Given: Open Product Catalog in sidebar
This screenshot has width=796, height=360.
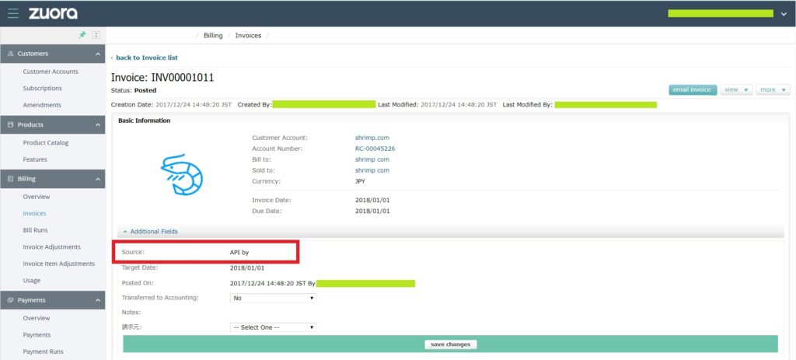Looking at the screenshot, I should (46, 143).
